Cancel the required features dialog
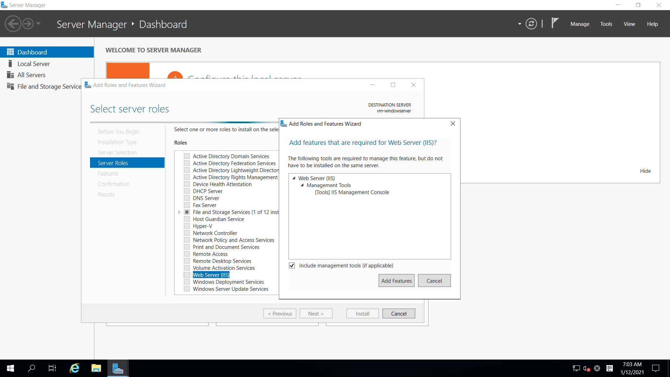The width and height of the screenshot is (670, 377). pyautogui.click(x=434, y=281)
